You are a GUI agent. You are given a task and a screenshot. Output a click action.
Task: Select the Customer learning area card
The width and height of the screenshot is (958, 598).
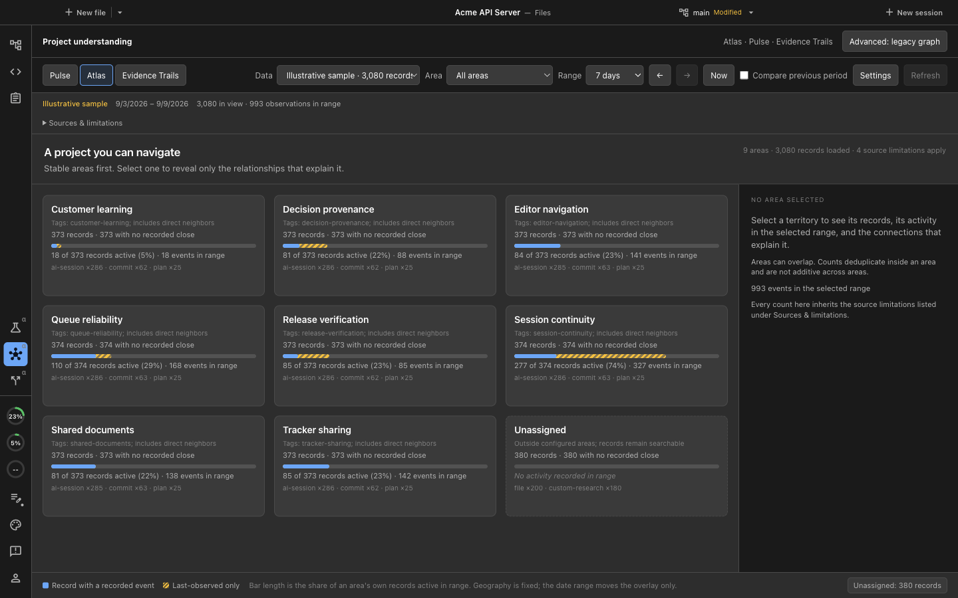(154, 245)
